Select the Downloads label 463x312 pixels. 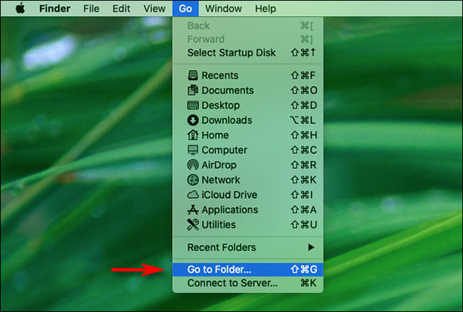[227, 120]
